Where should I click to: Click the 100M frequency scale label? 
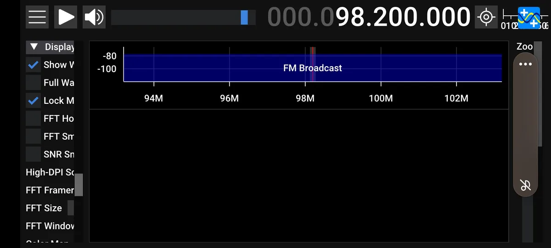(x=381, y=98)
